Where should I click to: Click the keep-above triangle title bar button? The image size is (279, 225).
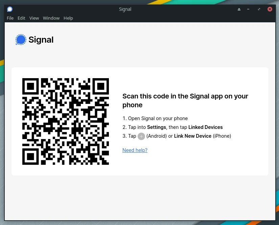[239, 9]
